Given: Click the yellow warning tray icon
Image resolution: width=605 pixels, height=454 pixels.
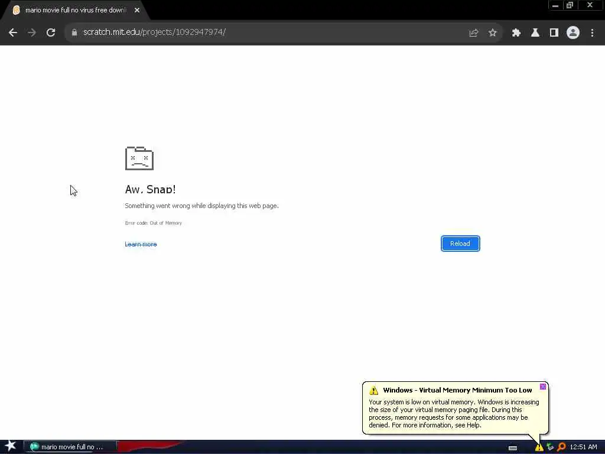Looking at the screenshot, I should click(x=539, y=447).
